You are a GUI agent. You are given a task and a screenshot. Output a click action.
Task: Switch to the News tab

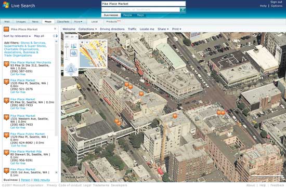(x=35, y=22)
